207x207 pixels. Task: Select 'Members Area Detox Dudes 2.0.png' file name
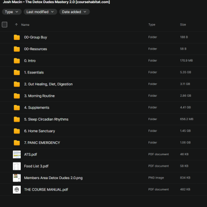(53, 178)
